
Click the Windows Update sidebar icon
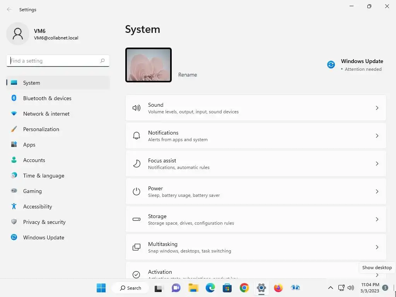(x=14, y=237)
